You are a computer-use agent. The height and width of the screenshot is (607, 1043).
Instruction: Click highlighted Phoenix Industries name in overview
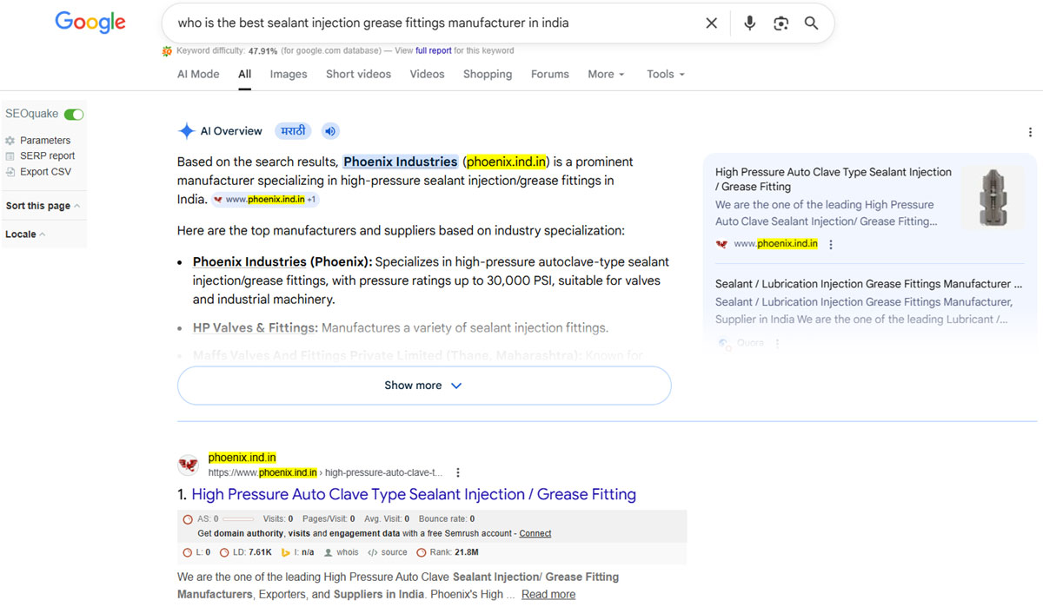pyautogui.click(x=401, y=162)
